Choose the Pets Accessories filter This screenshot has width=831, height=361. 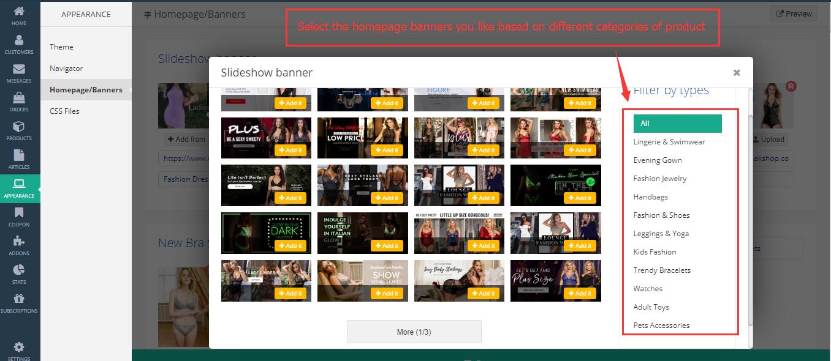[661, 326]
